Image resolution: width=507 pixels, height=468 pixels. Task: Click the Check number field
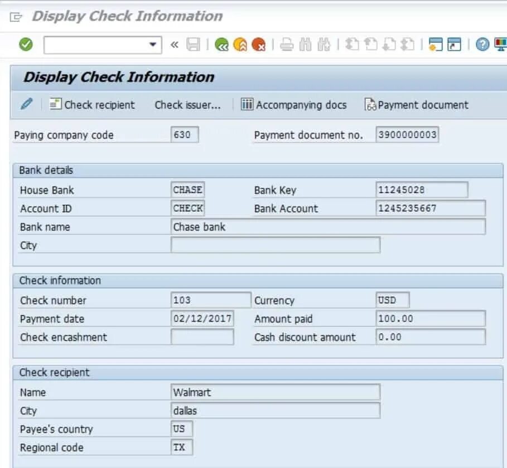point(211,300)
